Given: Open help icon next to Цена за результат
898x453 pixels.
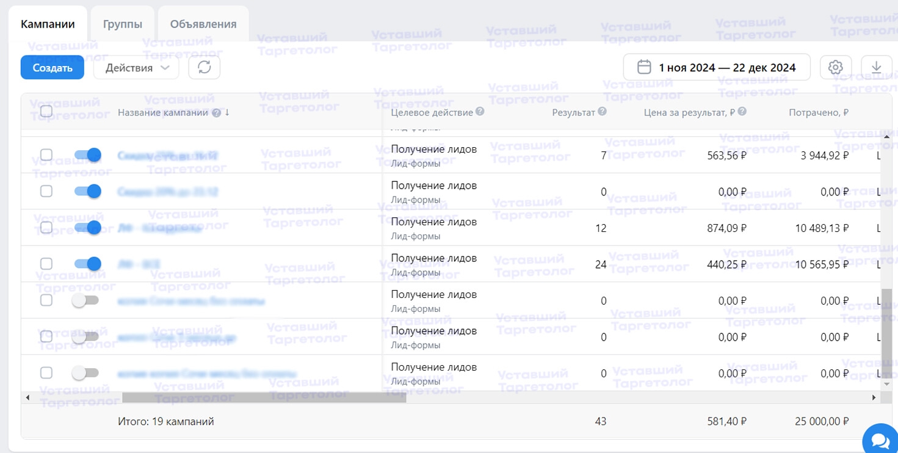Looking at the screenshot, I should 742,112.
